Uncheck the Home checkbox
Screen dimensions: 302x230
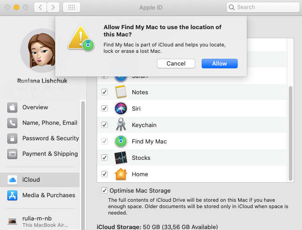(x=104, y=174)
